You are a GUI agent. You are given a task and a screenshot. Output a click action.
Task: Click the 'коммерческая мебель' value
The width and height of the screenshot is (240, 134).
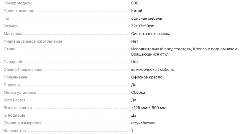152,70
